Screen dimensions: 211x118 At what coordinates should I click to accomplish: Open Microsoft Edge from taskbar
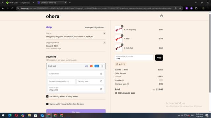coord(10,115)
